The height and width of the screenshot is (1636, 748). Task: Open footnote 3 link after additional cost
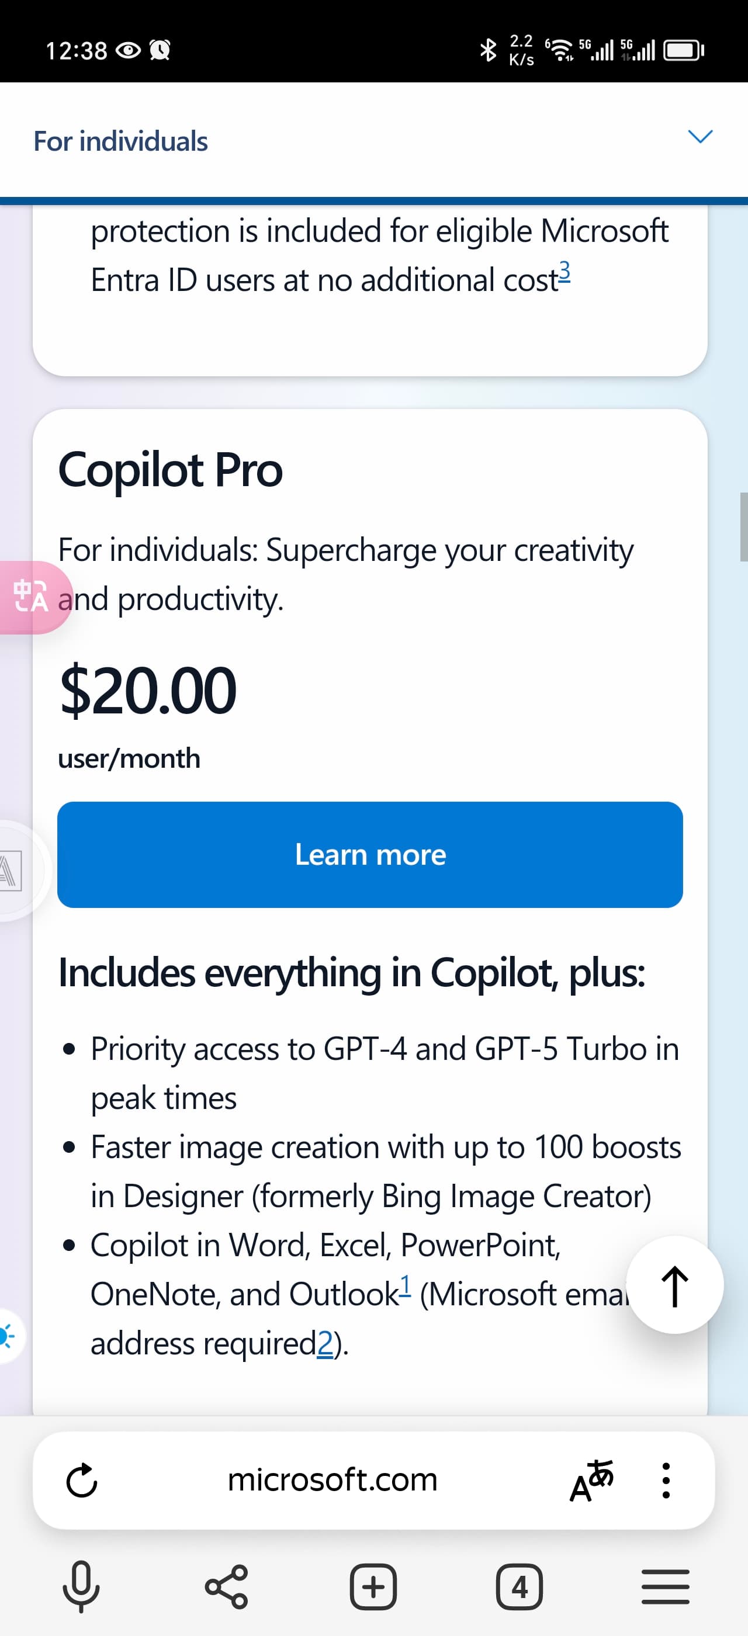click(565, 272)
